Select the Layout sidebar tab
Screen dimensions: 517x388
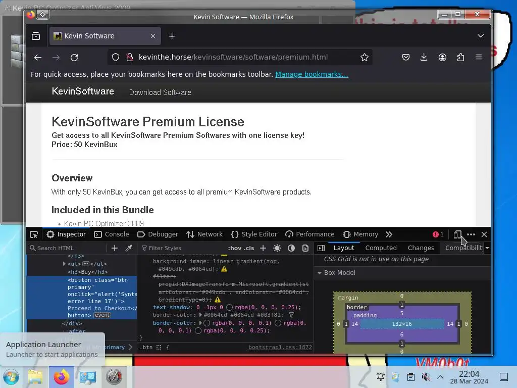tap(343, 248)
